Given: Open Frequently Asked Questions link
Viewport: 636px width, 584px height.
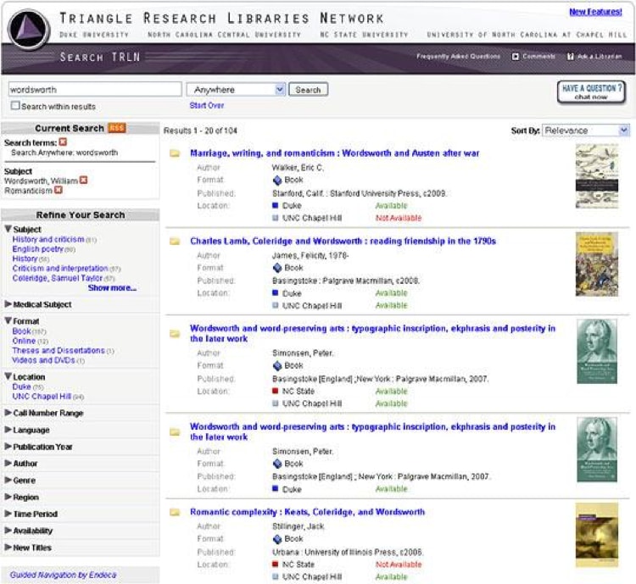Looking at the screenshot, I should click(458, 57).
